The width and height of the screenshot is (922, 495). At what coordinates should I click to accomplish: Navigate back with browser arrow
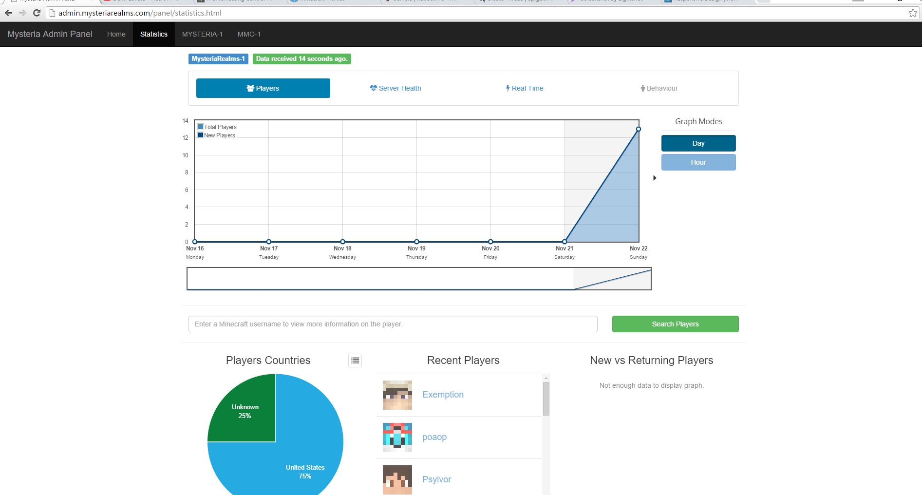[x=8, y=13]
